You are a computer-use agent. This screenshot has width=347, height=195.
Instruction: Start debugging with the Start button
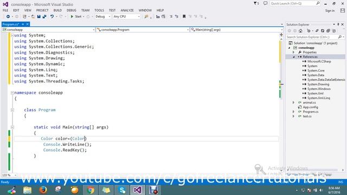coord(76,17)
